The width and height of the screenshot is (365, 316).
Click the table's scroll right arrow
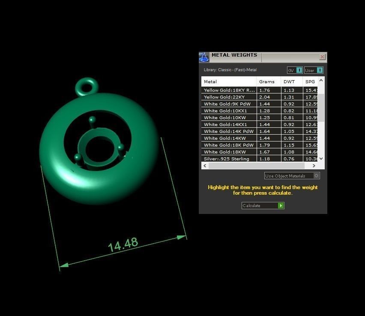[x=314, y=166]
